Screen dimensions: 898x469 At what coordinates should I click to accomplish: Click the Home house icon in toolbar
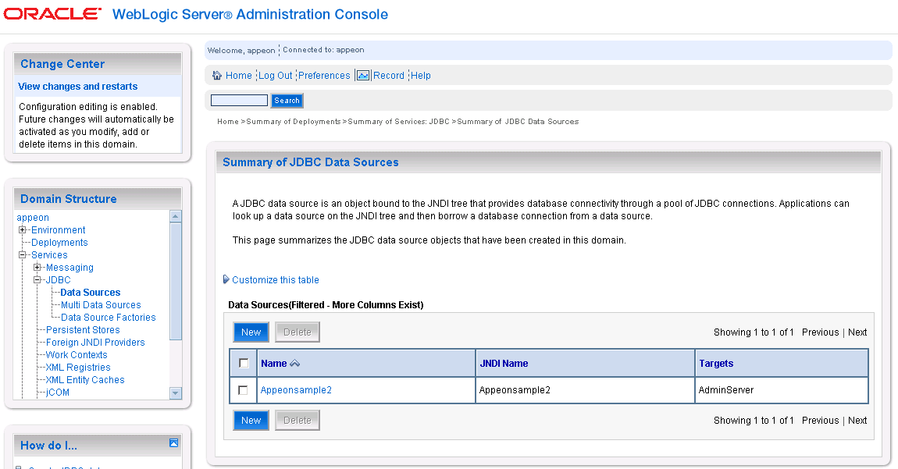[x=217, y=76]
